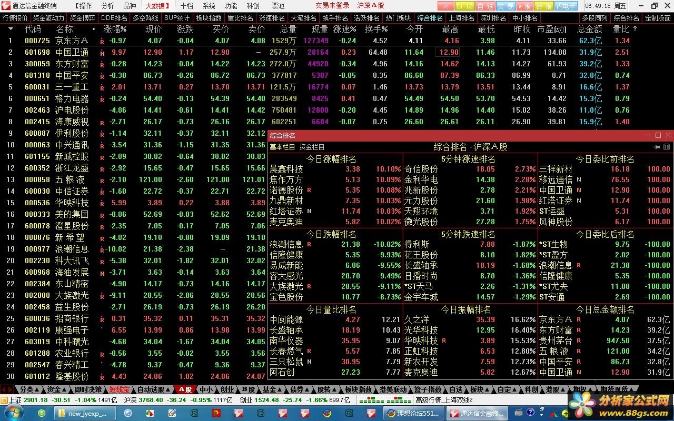
Task: Click the 交易 quick button in title bar
Action: click(x=506, y=6)
